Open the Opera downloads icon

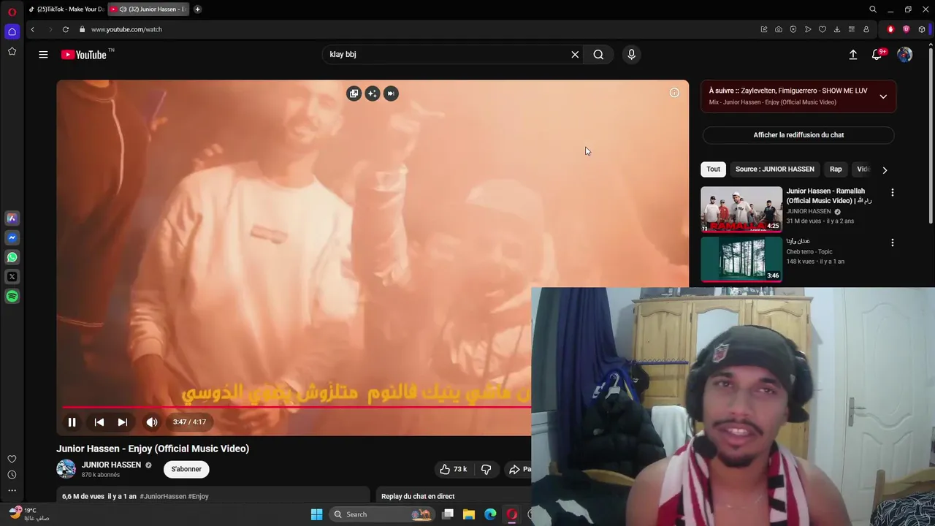837,29
